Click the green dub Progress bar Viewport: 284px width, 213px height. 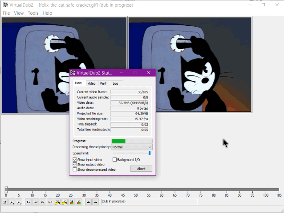pyautogui.click(x=118, y=141)
